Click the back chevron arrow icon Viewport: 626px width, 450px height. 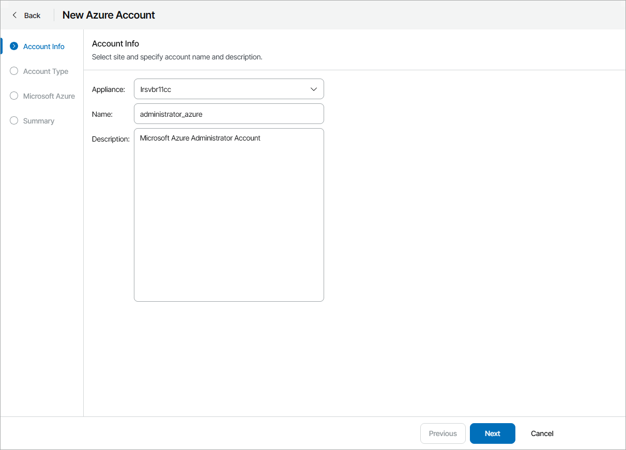[x=13, y=15]
